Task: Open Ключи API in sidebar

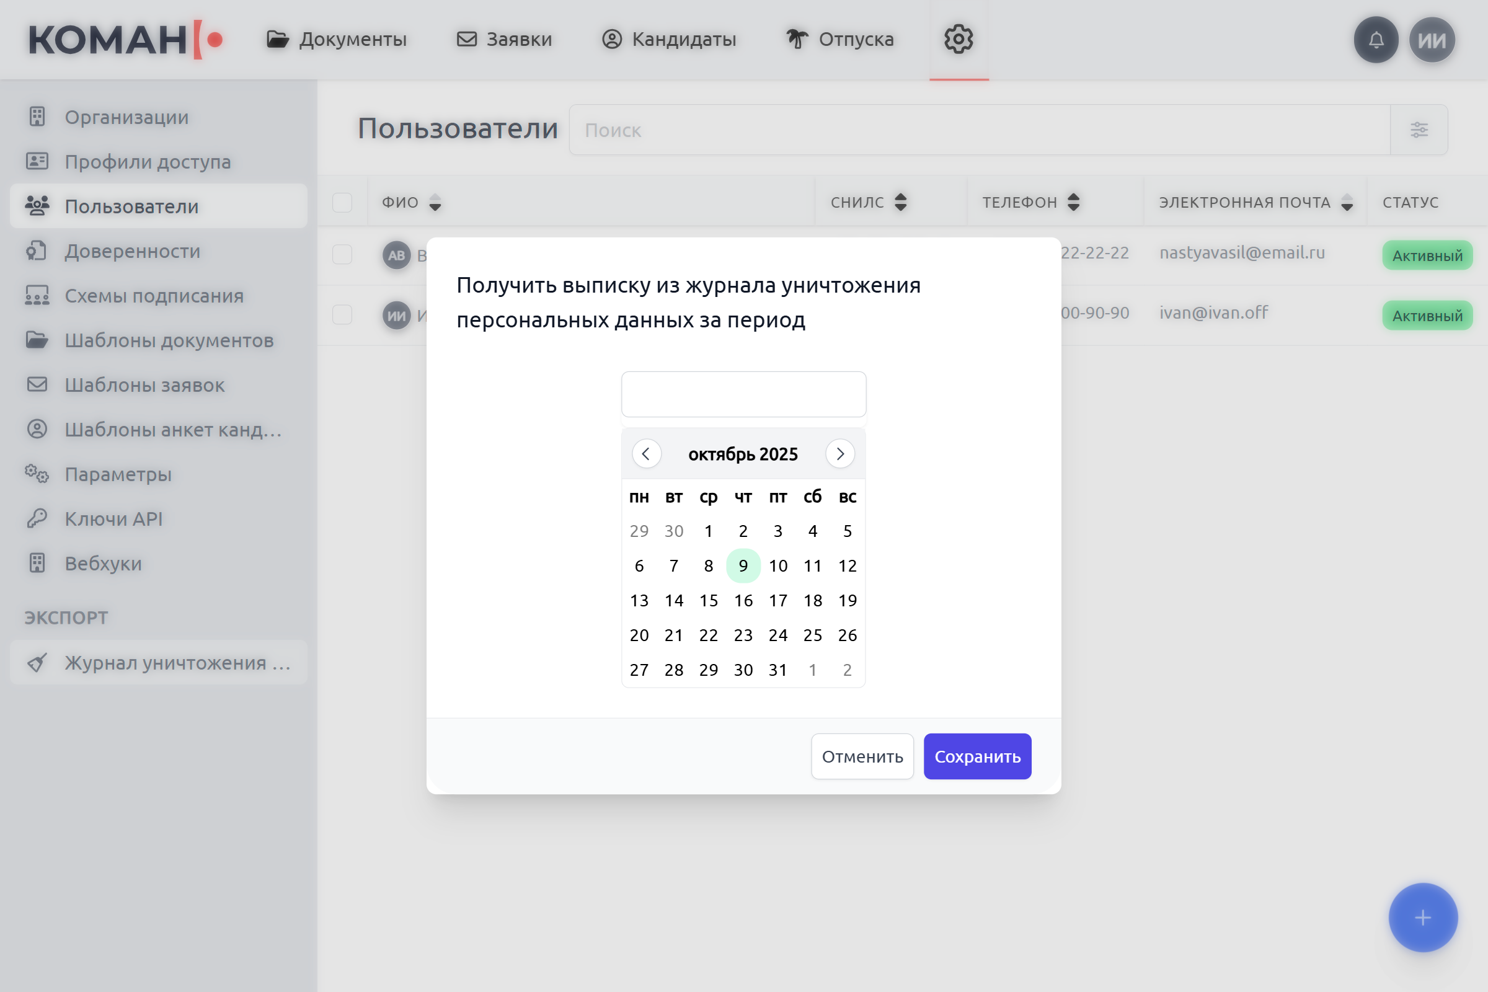Action: (x=113, y=519)
